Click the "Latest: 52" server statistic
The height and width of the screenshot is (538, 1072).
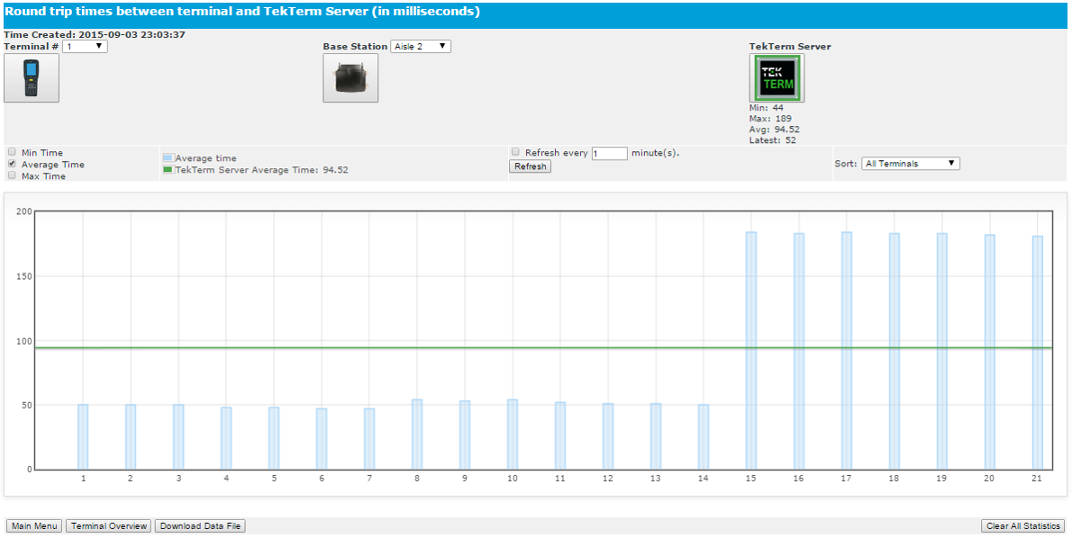coord(773,140)
